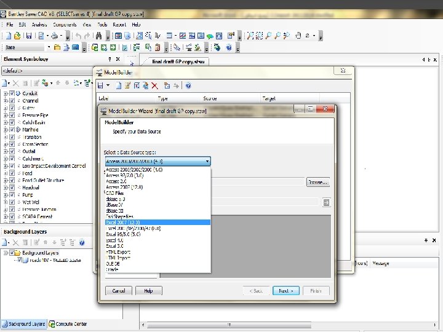Open the ModelBuilder Save dropdown arrow
The width and height of the screenshot is (443, 332).
pyautogui.click(x=108, y=85)
